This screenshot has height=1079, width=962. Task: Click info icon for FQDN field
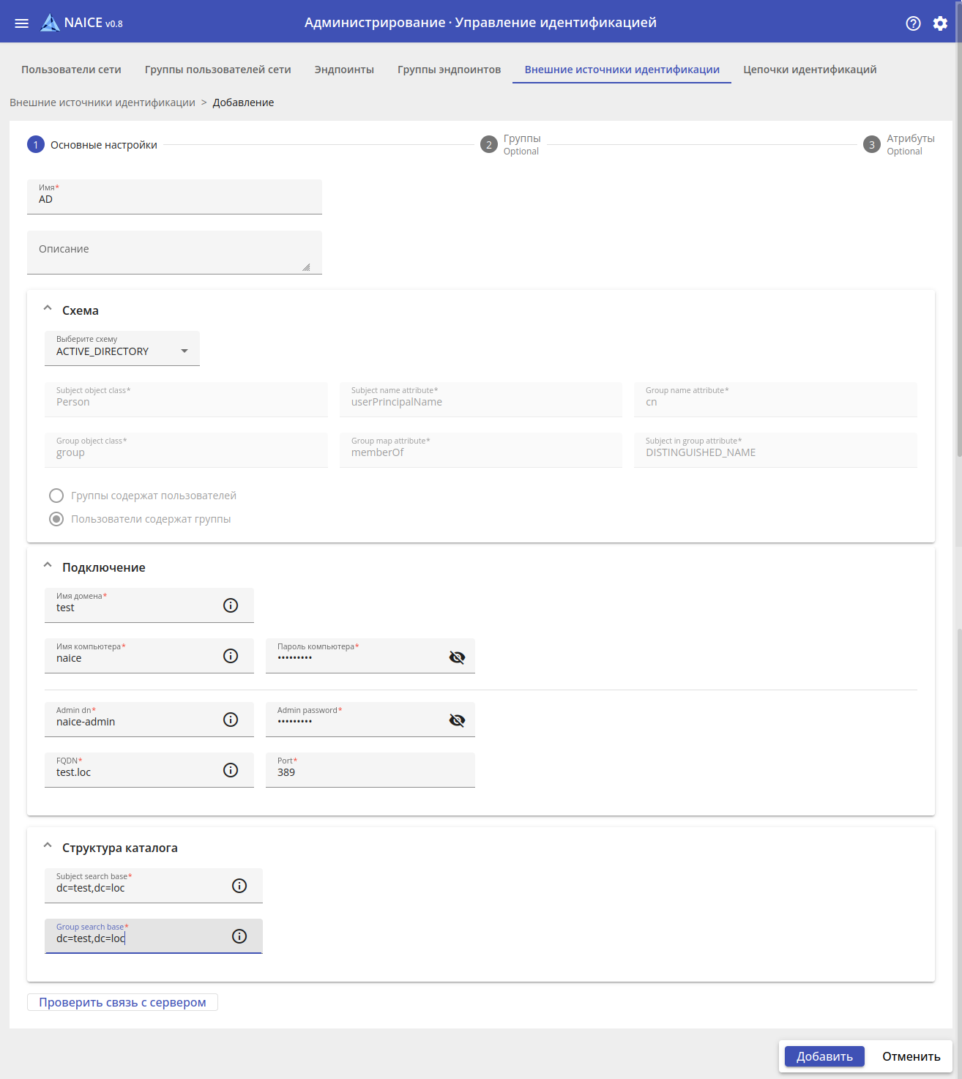tap(231, 770)
